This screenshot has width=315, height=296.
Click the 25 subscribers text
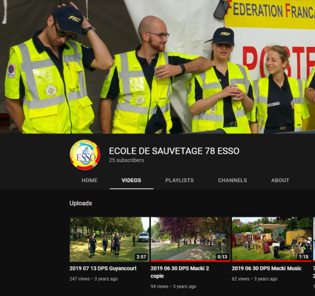[x=127, y=160]
